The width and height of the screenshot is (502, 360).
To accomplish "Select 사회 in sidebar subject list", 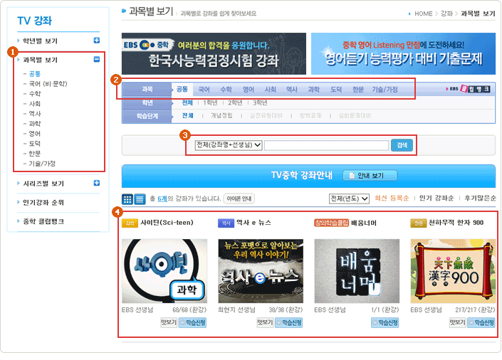I will [35, 104].
